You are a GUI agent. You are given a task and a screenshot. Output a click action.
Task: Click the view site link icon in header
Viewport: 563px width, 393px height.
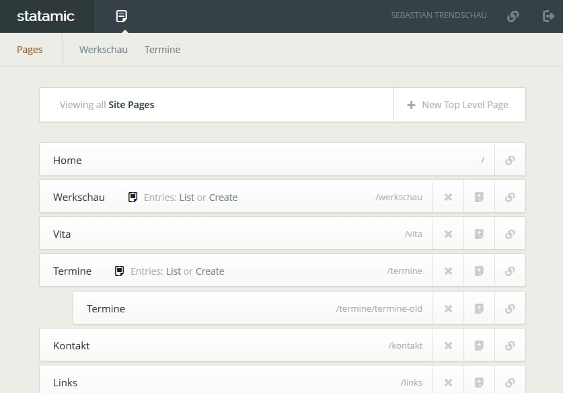pos(513,16)
